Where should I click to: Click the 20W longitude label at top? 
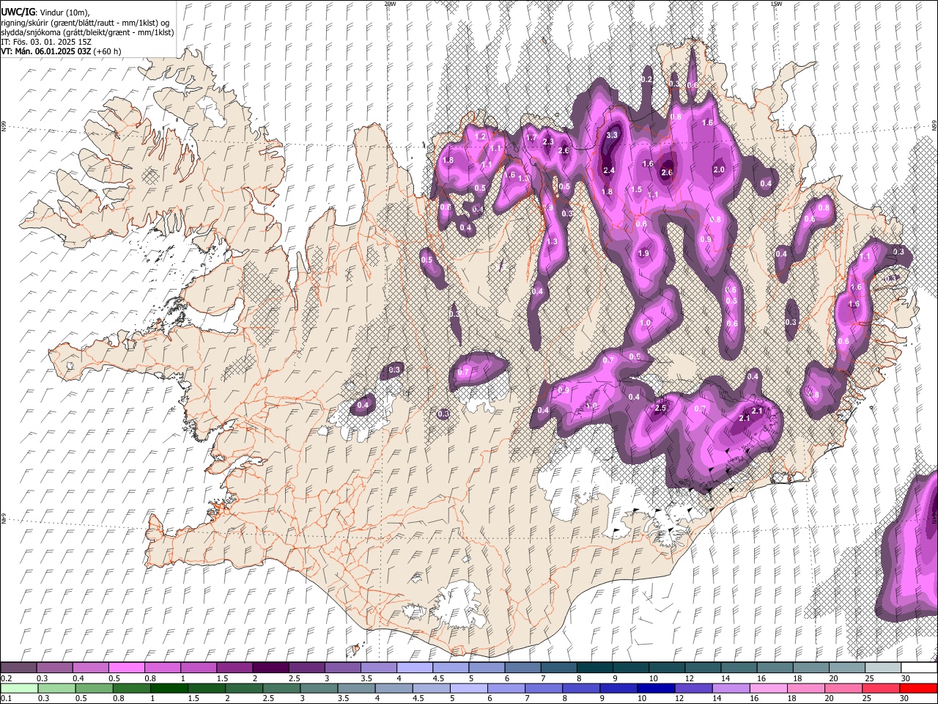coord(390,4)
